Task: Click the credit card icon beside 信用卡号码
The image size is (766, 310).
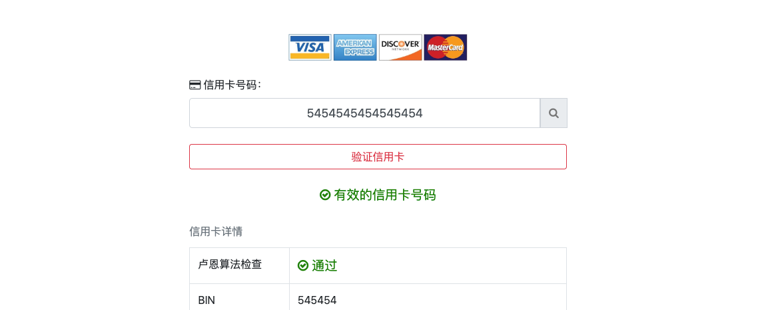Action: tap(195, 85)
